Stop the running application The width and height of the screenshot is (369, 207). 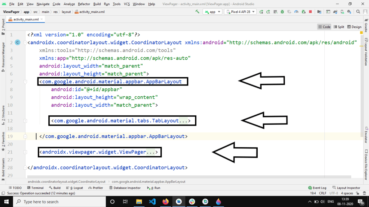(x=310, y=11)
